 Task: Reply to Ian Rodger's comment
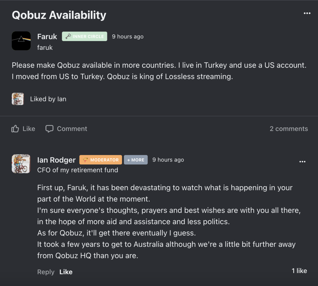click(45, 272)
